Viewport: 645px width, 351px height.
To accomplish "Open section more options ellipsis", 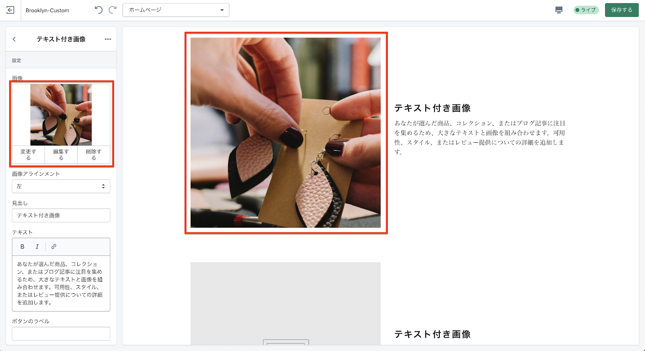I will 108,39.
